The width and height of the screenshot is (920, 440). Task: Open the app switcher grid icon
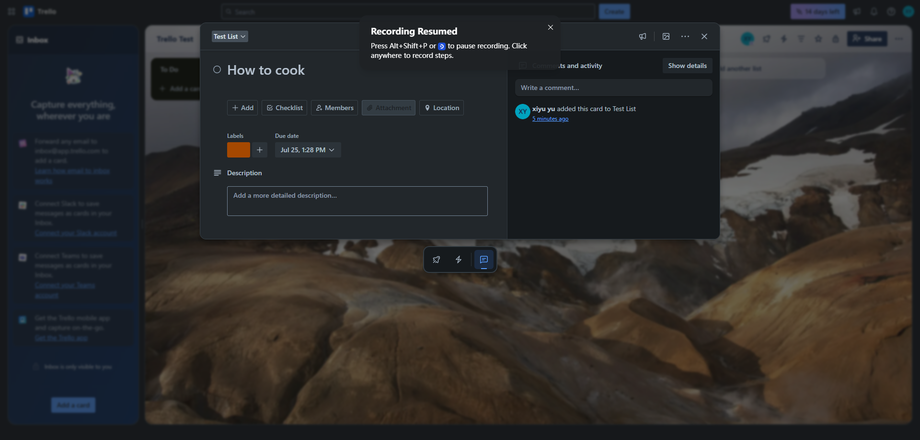[11, 11]
